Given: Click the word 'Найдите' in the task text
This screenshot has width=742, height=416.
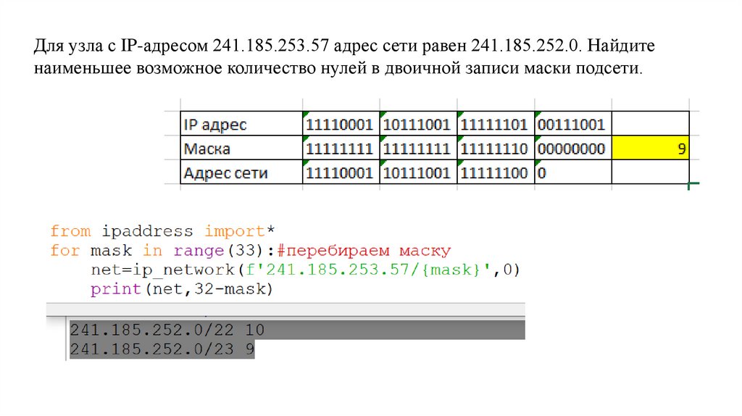Looking at the screenshot, I should click(621, 46).
